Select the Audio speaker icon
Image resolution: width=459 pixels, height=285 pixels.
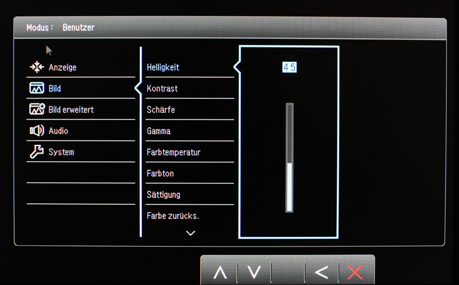pos(37,130)
